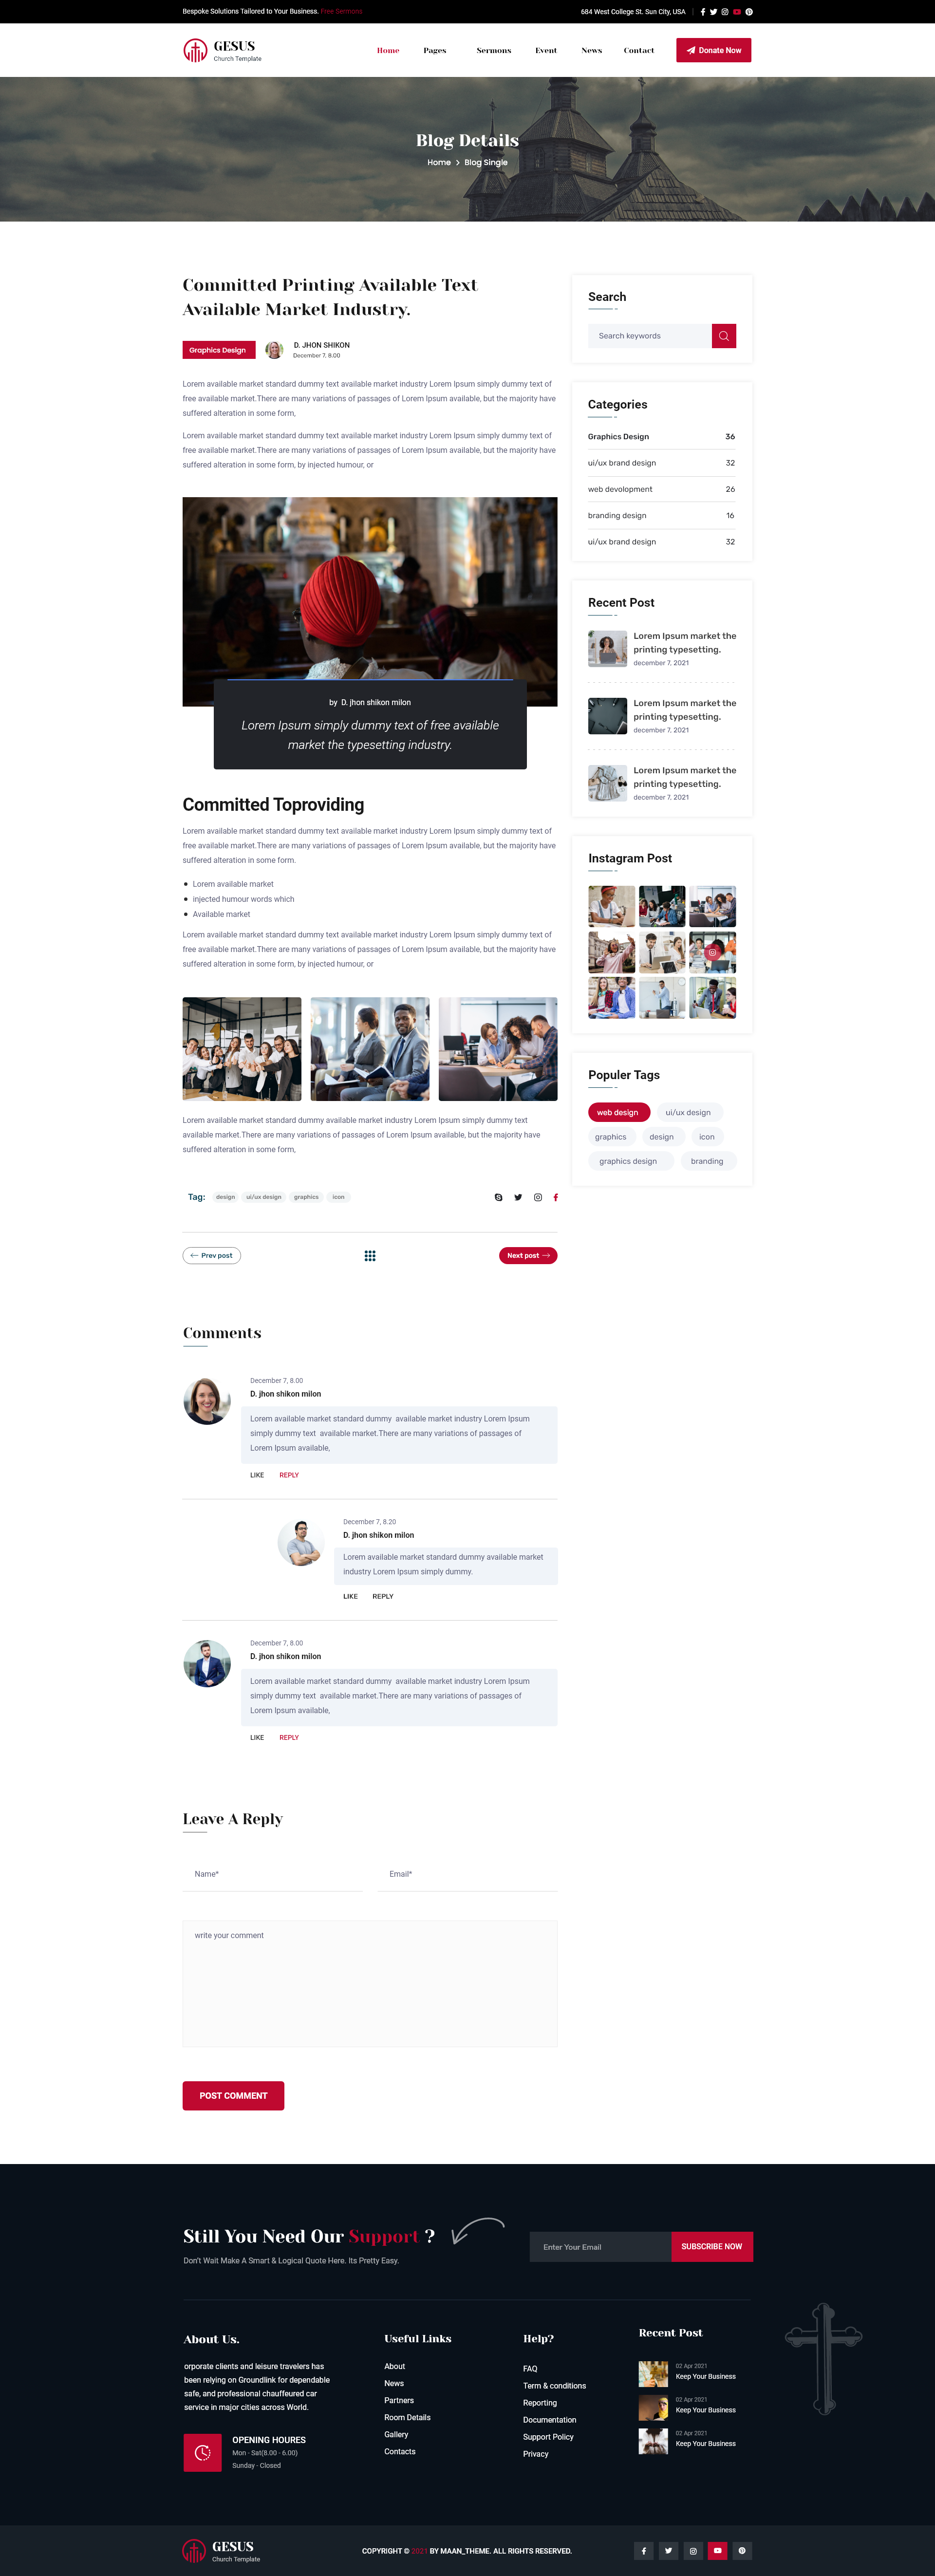This screenshot has height=2576, width=935.
Task: Select the web design tag
Action: [619, 1112]
